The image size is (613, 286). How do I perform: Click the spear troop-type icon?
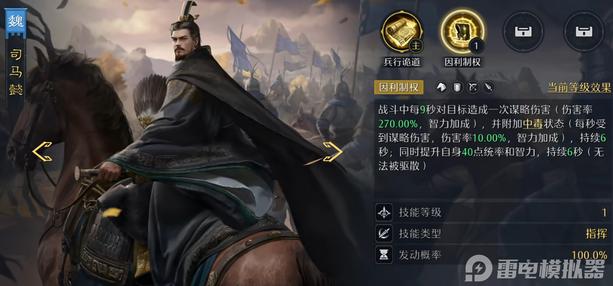point(489,87)
